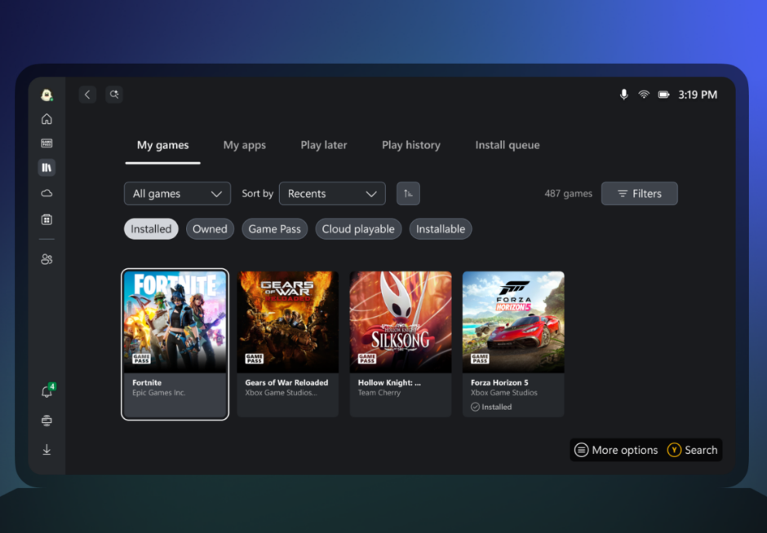Click the back arrow button
This screenshot has width=767, height=533.
coord(87,95)
